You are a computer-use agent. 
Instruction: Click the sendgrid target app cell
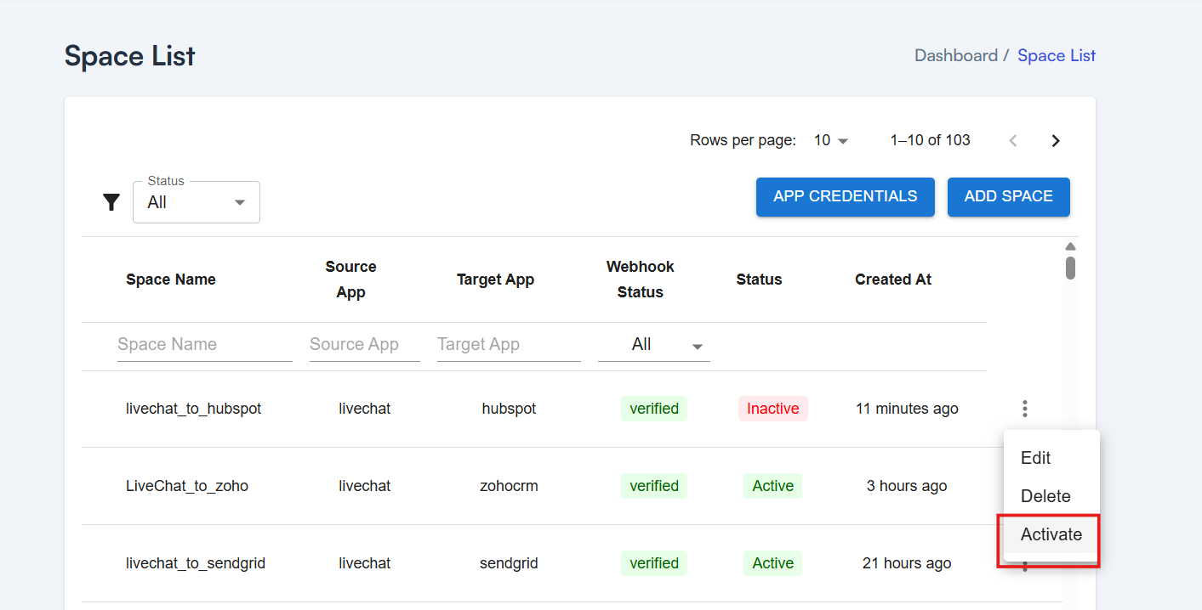point(509,563)
